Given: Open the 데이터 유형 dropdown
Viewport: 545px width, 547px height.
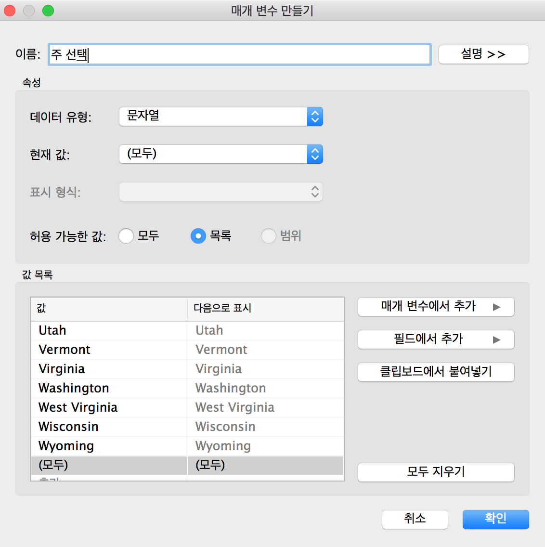Looking at the screenshot, I should (x=221, y=117).
